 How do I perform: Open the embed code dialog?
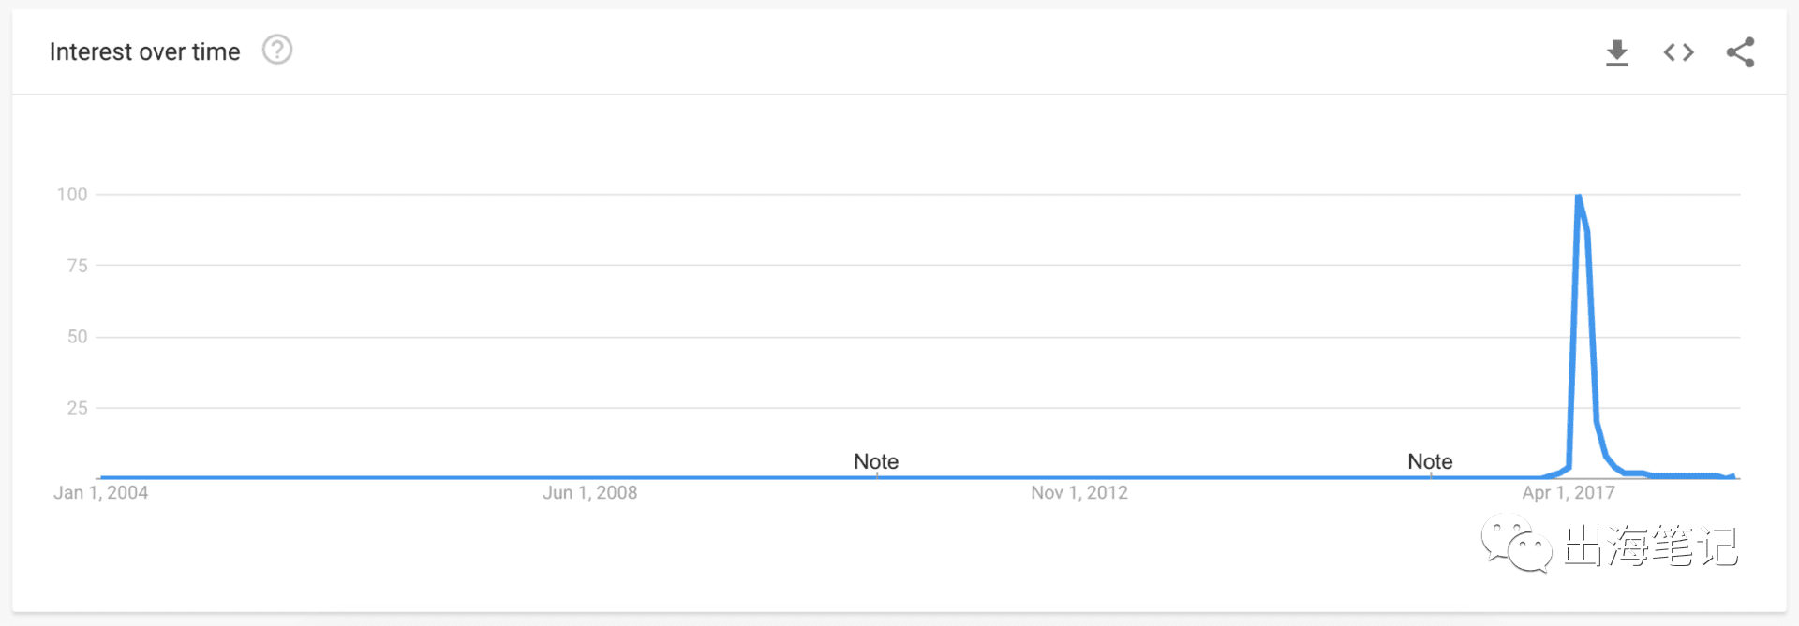(1679, 52)
